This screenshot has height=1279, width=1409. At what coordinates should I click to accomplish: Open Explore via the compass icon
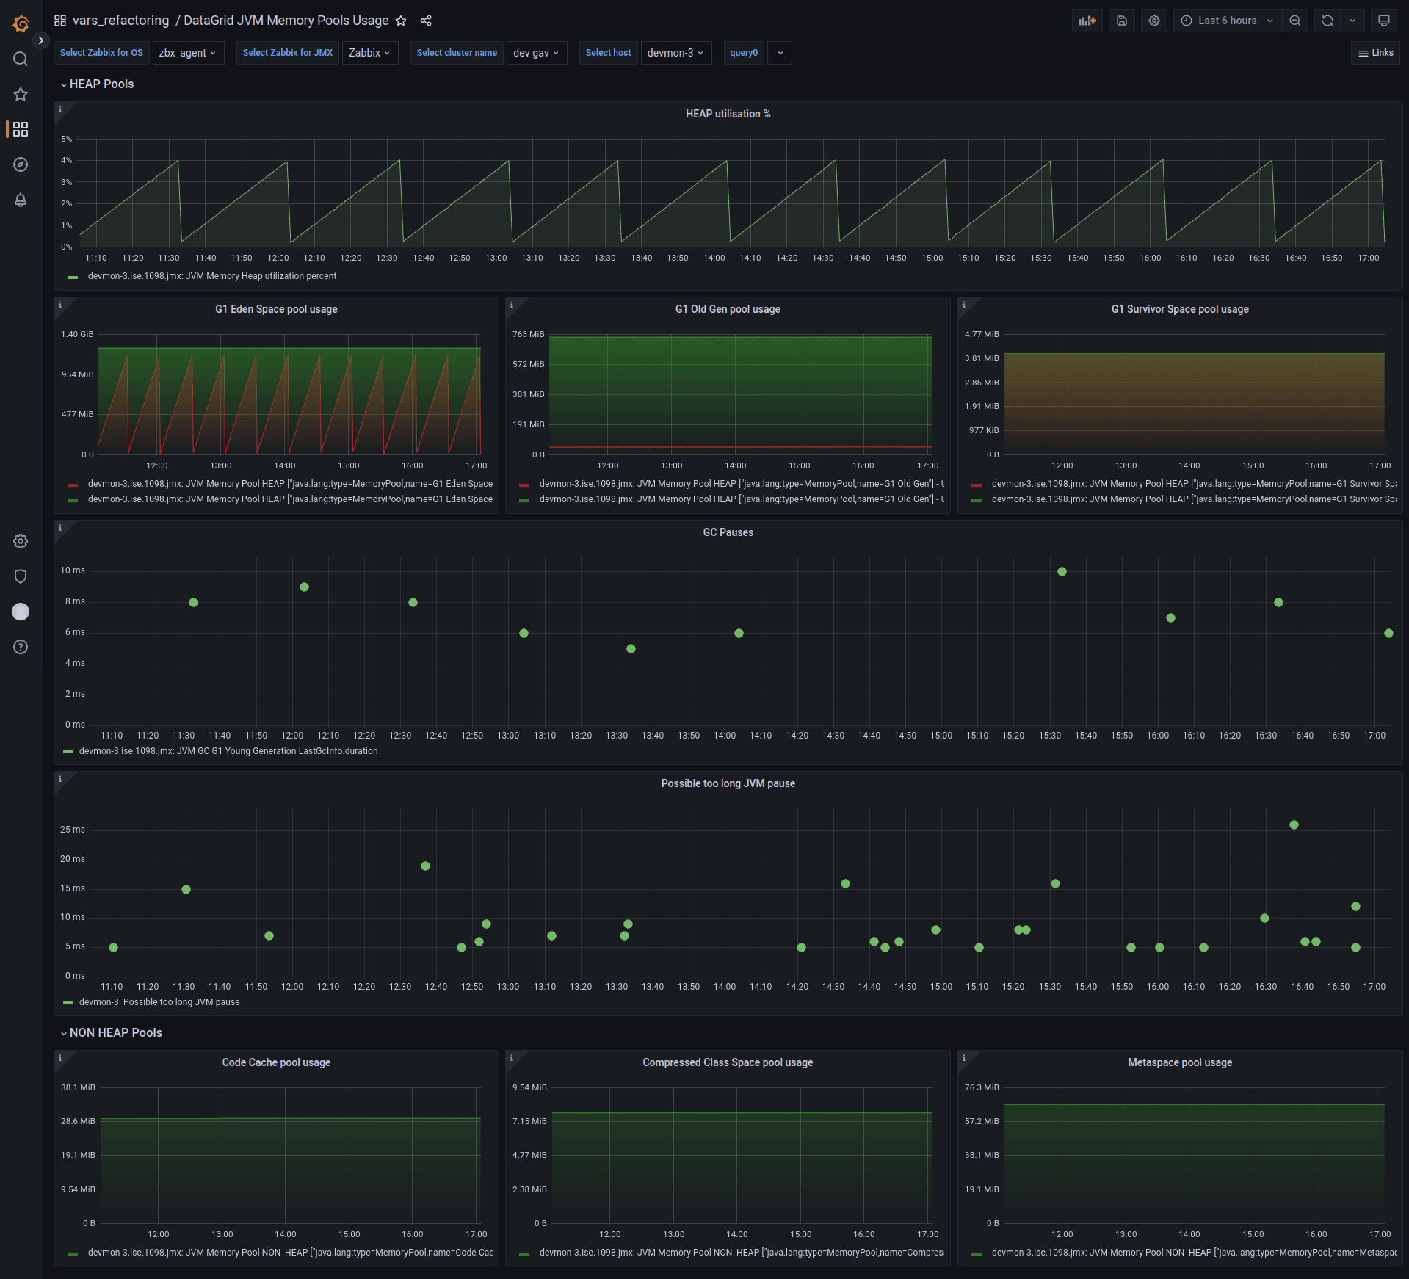(20, 164)
